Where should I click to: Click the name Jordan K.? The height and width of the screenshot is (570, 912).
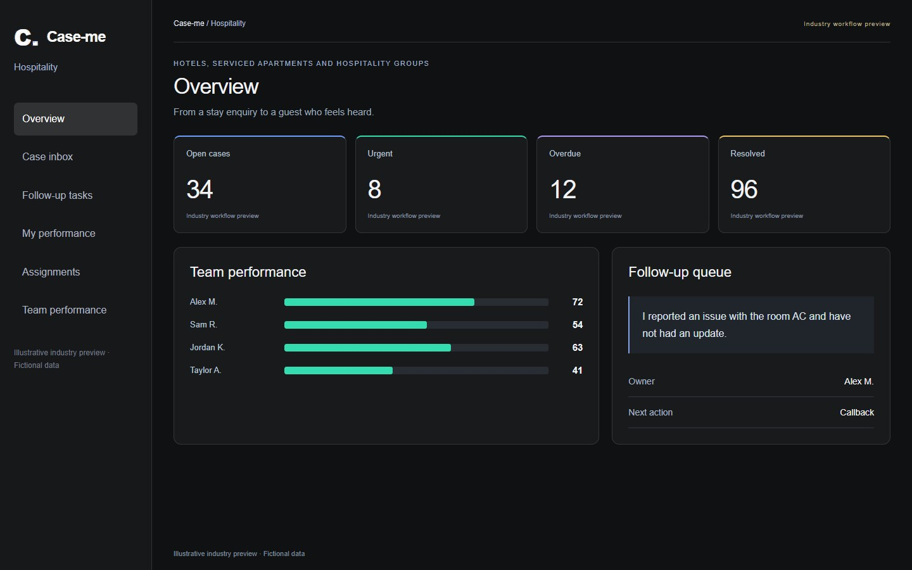tap(207, 348)
